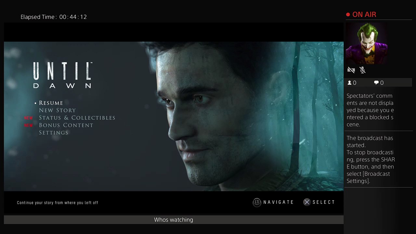This screenshot has height=234, width=416.
Task: Click the bullet marker beside Resume
Action: (x=36, y=103)
